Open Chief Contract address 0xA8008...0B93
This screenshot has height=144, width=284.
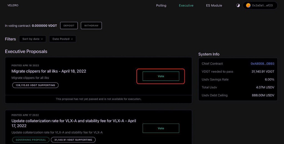point(262,64)
